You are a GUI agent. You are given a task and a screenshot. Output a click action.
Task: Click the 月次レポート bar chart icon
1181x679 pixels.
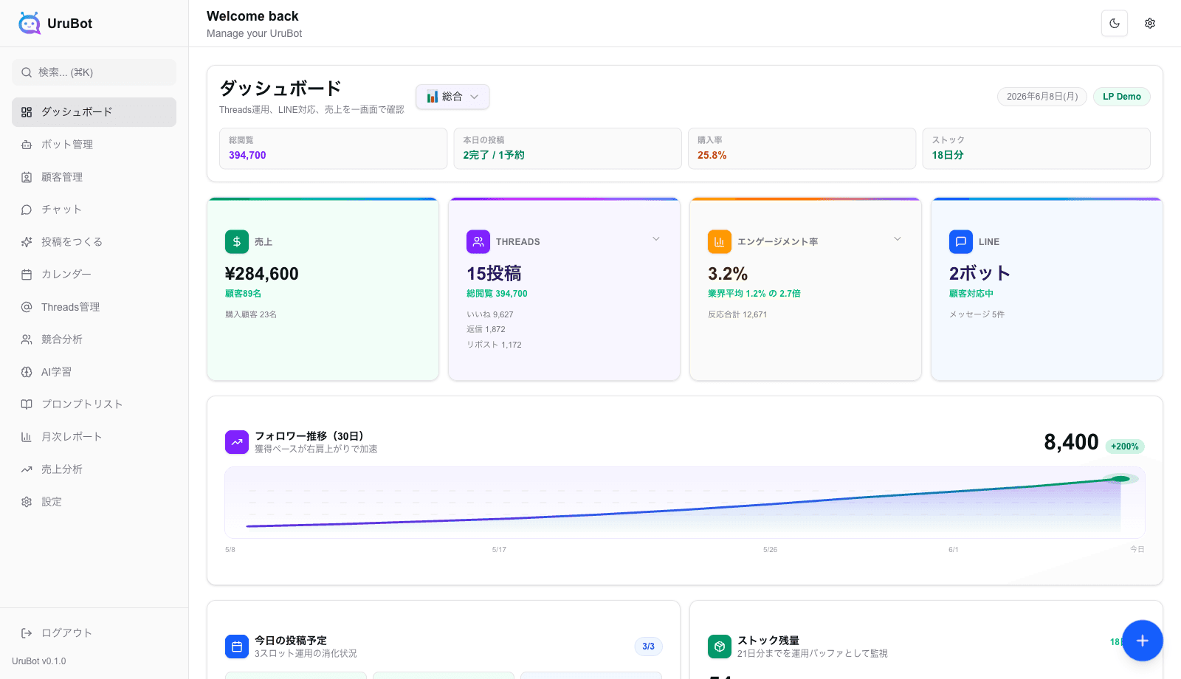point(27,437)
